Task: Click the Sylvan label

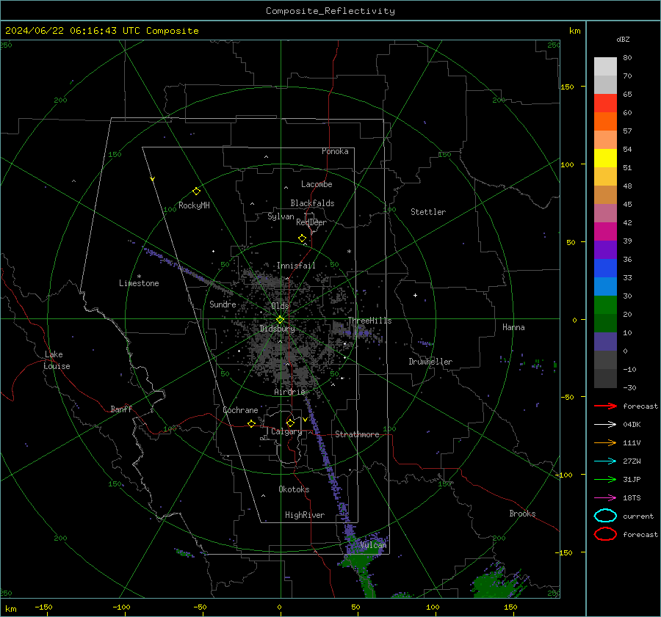Action: pyautogui.click(x=281, y=216)
